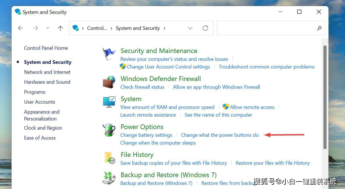This screenshot has height=189, width=345.
Task: Go back using the back arrow
Action: 20,28
